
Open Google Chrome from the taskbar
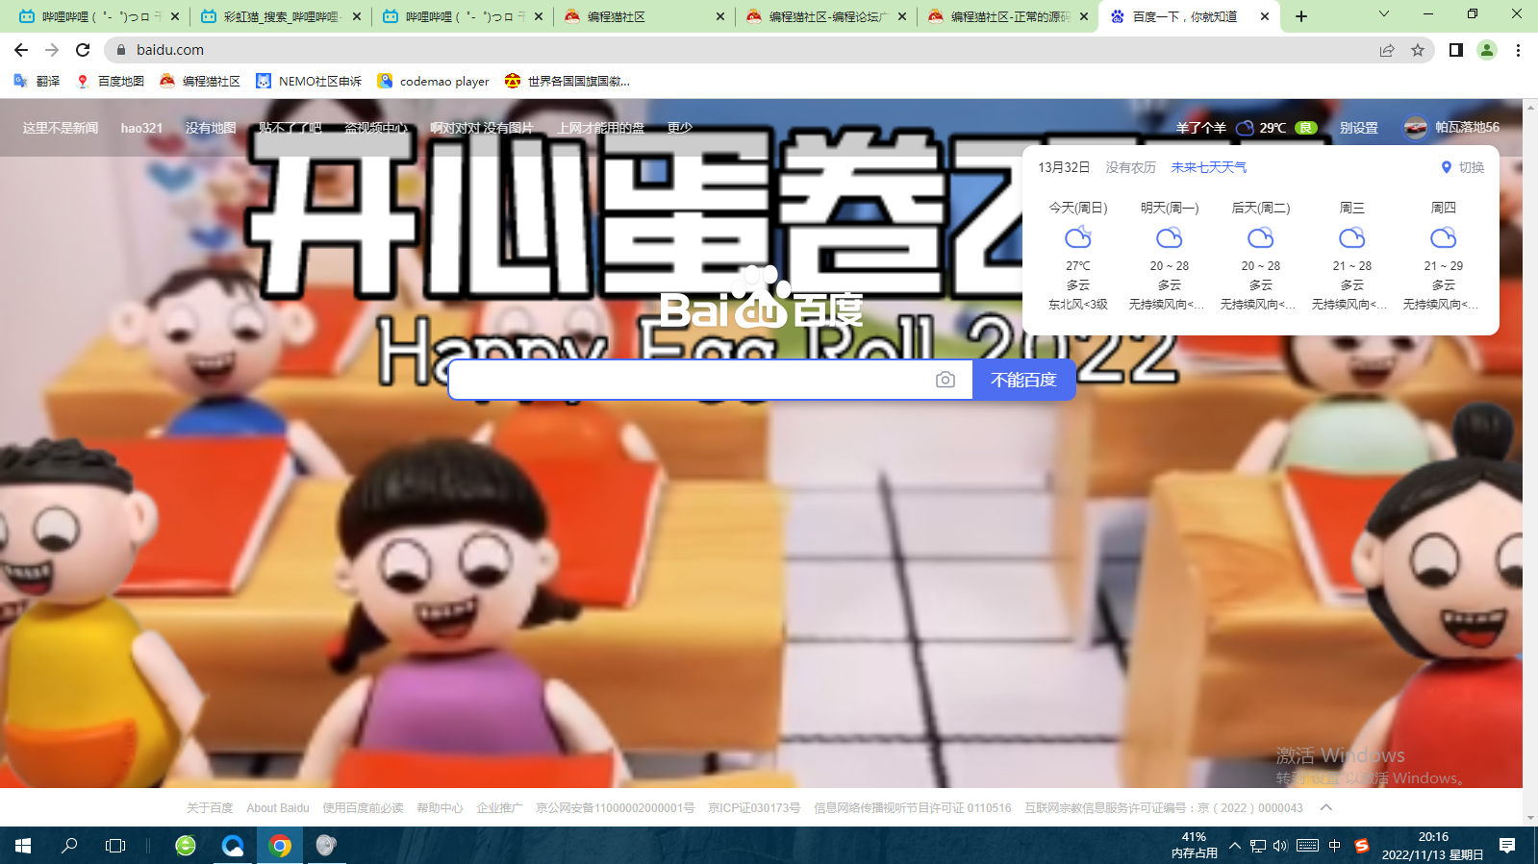280,846
